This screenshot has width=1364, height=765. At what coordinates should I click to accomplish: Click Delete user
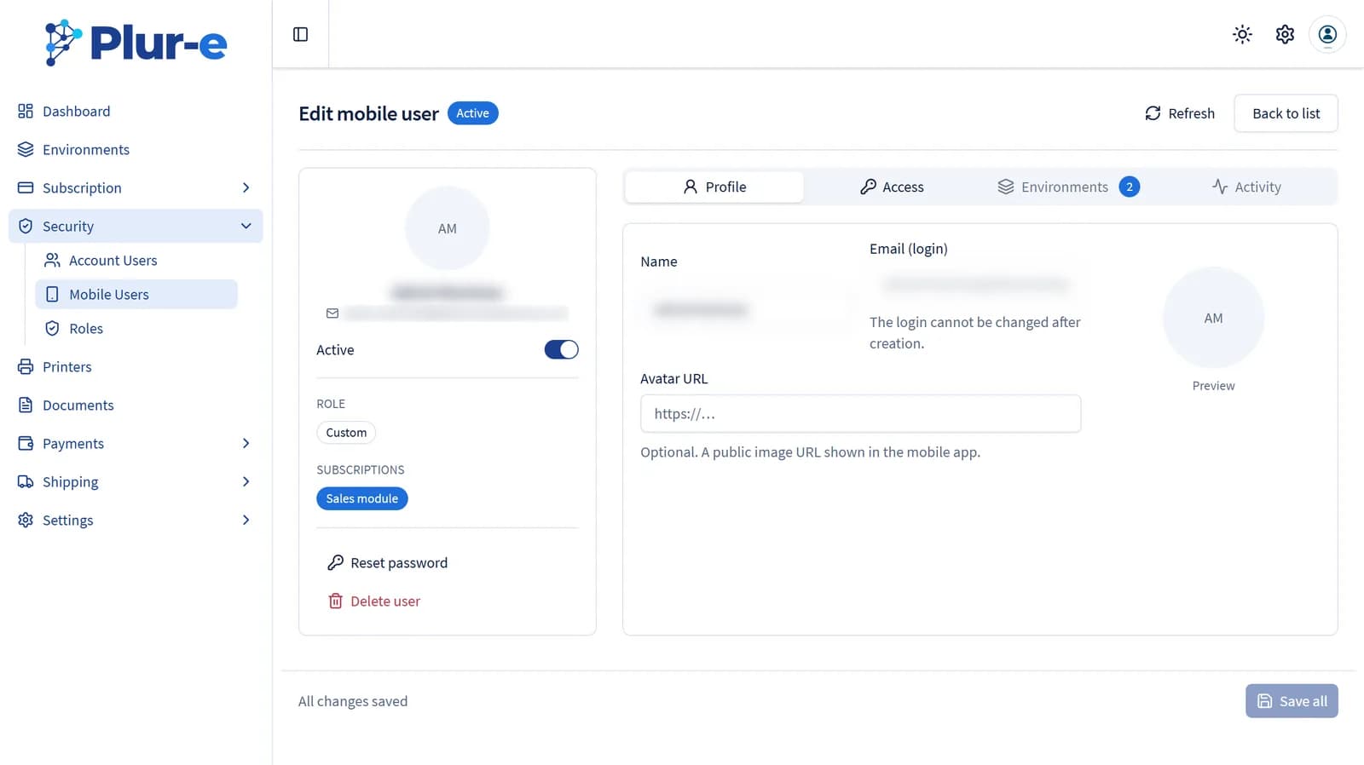[x=374, y=601]
